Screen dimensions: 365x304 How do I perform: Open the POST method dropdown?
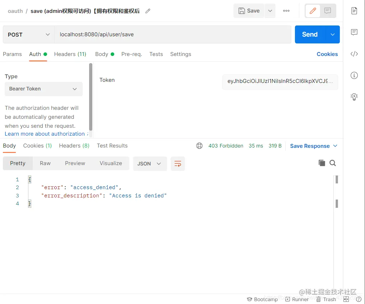pyautogui.click(x=29, y=34)
